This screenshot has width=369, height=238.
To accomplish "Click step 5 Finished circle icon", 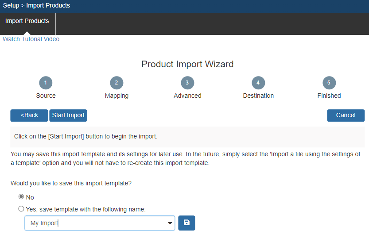I will (x=329, y=83).
